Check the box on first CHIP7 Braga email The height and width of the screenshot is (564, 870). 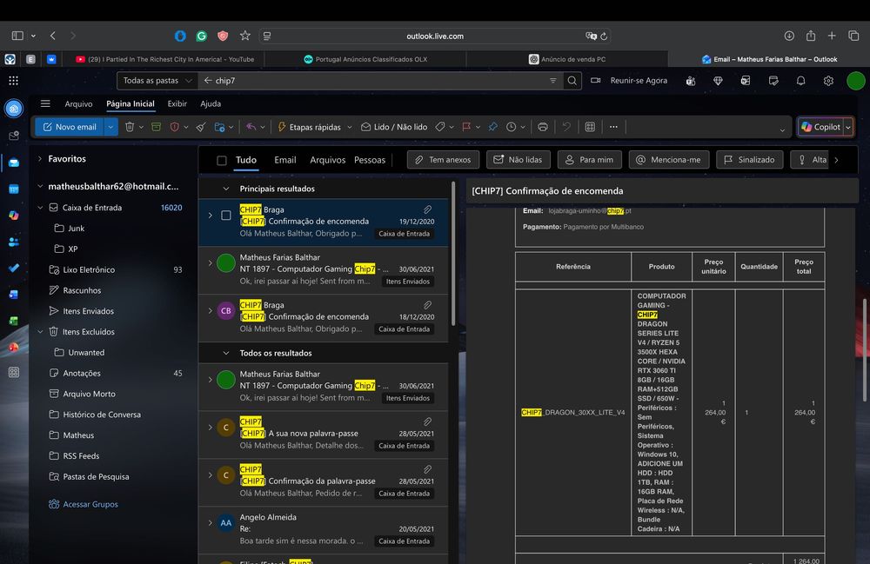pyautogui.click(x=226, y=216)
